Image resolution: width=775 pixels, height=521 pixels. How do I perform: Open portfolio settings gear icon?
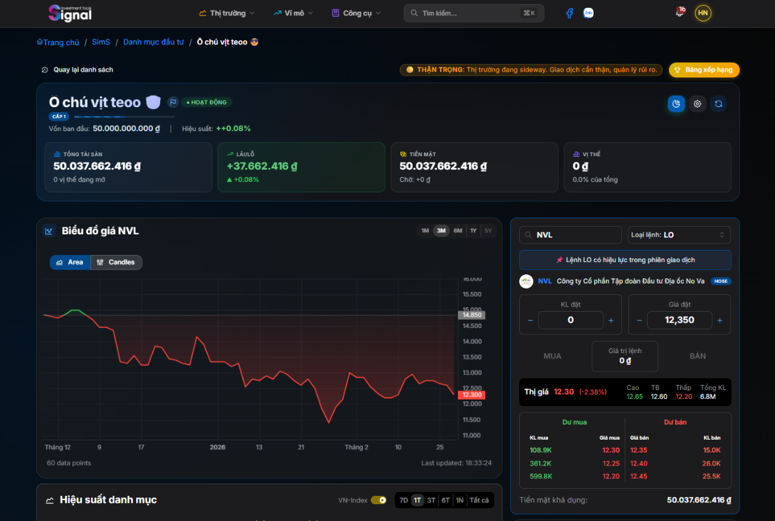[x=697, y=103]
